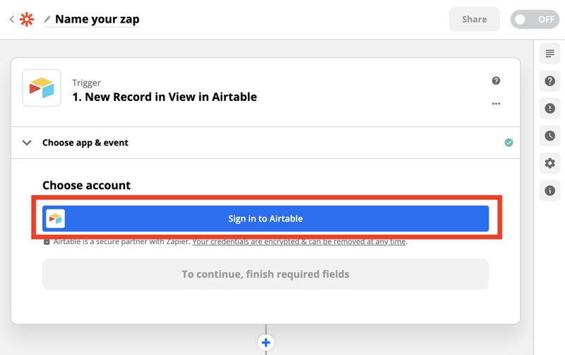Open trigger step three-dot menu
This screenshot has width=565, height=355.
tap(496, 104)
